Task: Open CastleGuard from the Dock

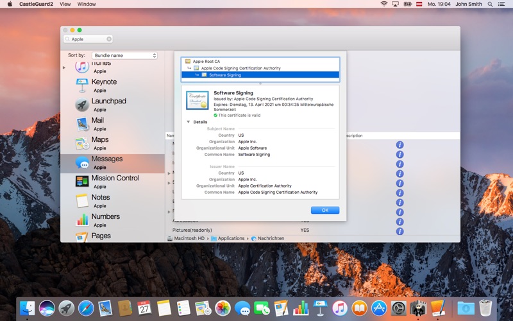Action: 418,308
